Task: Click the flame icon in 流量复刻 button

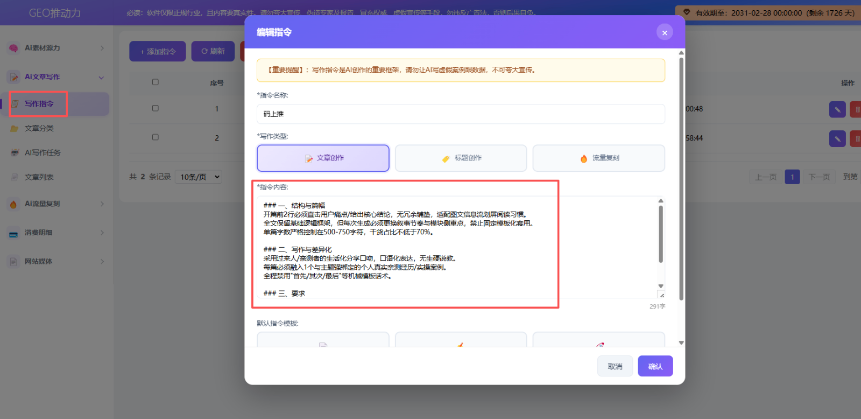Action: 584,158
